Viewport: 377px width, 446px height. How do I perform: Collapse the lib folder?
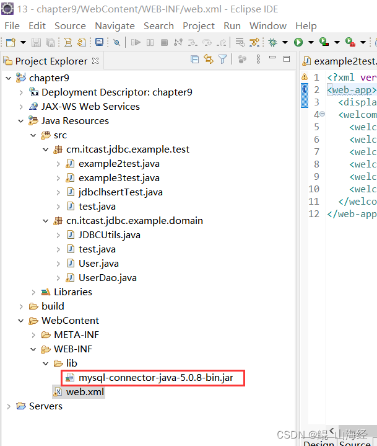coord(45,363)
